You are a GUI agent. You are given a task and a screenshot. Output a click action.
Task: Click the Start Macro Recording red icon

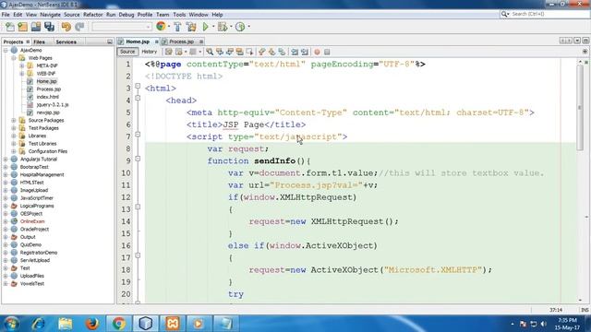[x=317, y=52]
